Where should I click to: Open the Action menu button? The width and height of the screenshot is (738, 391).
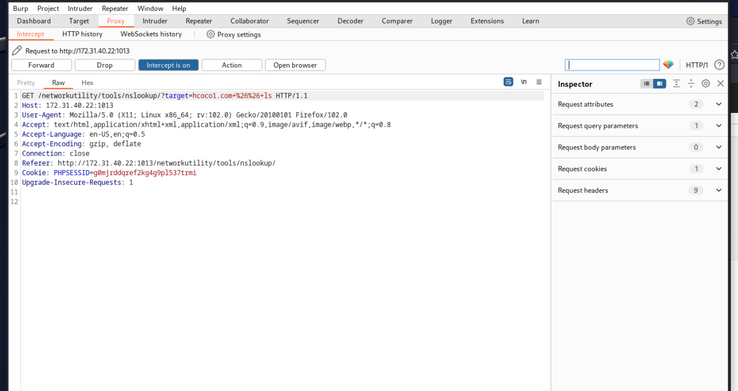pyautogui.click(x=232, y=65)
